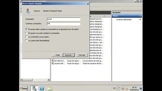Click 'Todos los usuarios del do...' description
Viewport: 162px width, 91px height.
[93, 63]
